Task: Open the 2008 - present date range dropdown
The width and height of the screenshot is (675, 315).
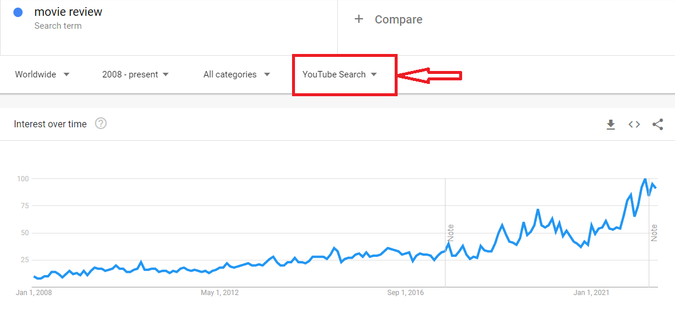Action: click(135, 74)
